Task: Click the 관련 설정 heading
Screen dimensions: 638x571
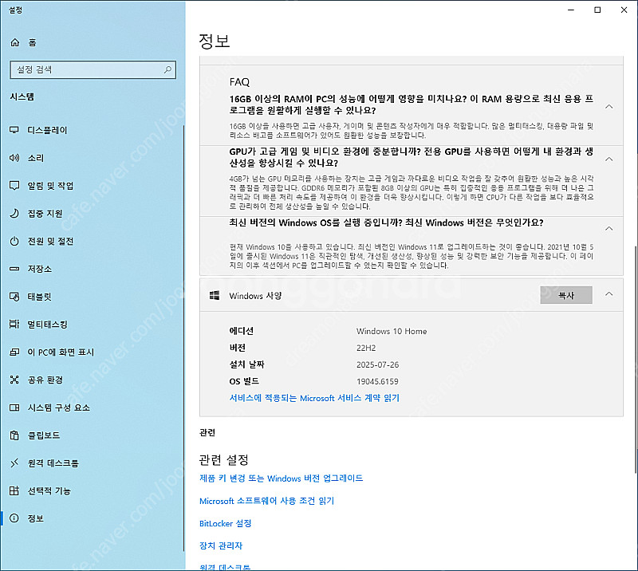Action: point(223,460)
